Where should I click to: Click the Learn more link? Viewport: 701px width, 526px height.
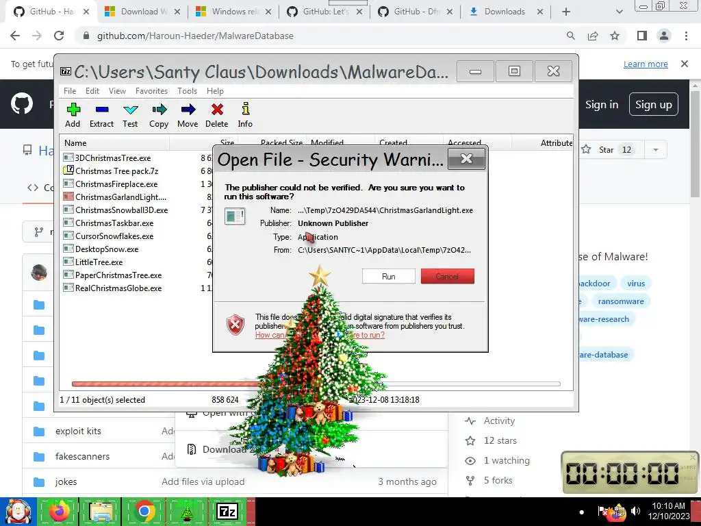point(646,64)
